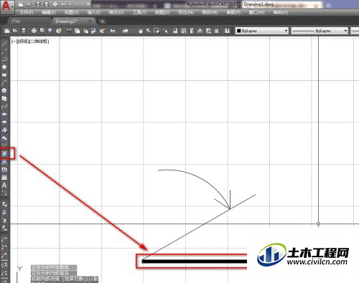
Task: Click the Plot printer icon in standard toolbar
Action: coord(34,31)
